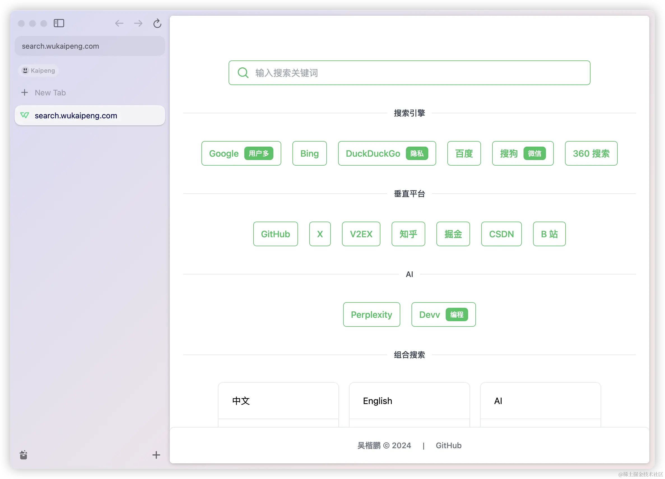Click the 百度 search button

click(464, 153)
